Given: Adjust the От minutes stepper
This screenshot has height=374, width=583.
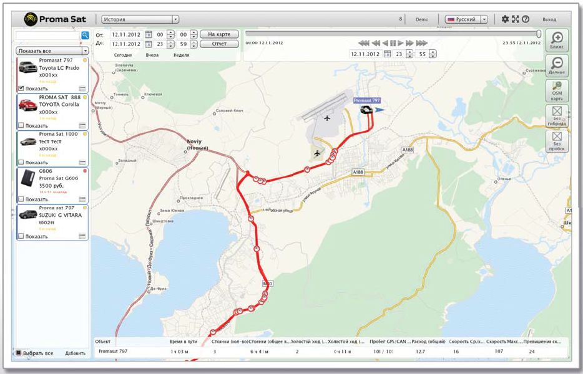Looking at the screenshot, I should [194, 34].
